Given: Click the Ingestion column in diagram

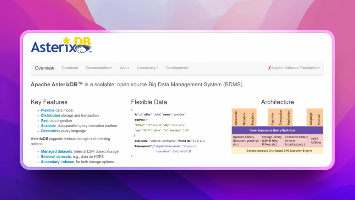Looking at the screenshot, I should (272, 118).
